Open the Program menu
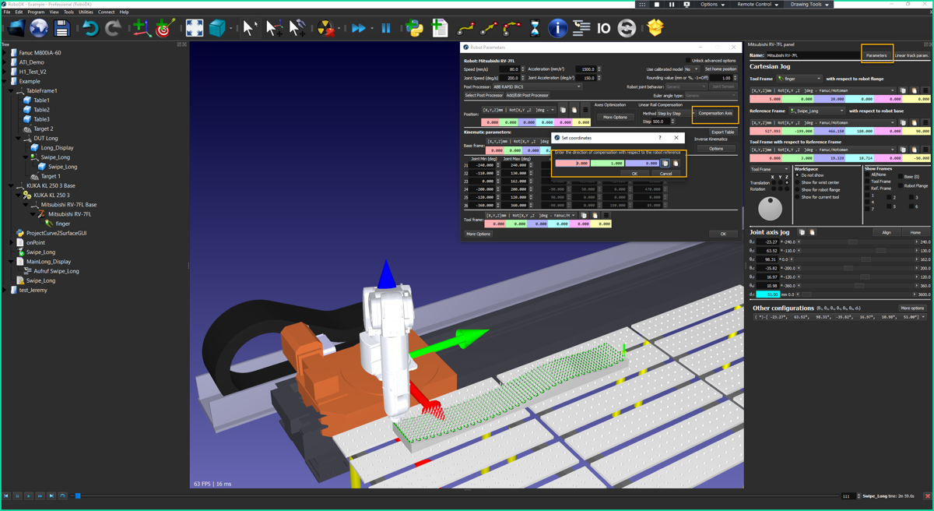The height and width of the screenshot is (511, 934). (36, 12)
